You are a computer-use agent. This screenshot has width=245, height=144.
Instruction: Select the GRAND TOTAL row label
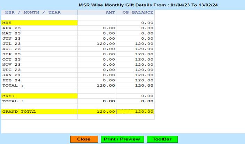[39, 112]
